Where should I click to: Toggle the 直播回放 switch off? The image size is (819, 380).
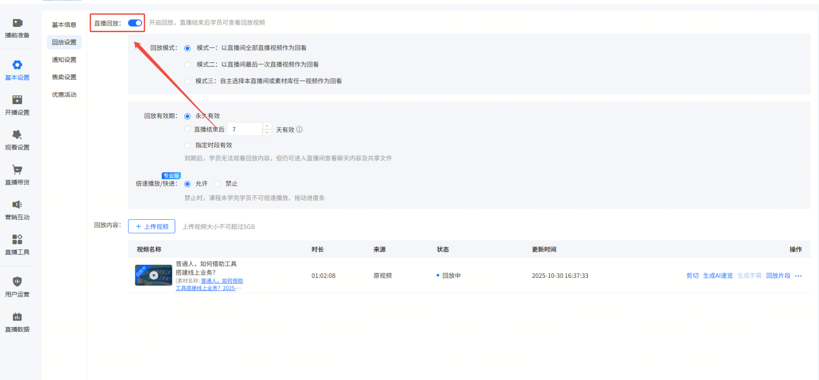click(135, 23)
